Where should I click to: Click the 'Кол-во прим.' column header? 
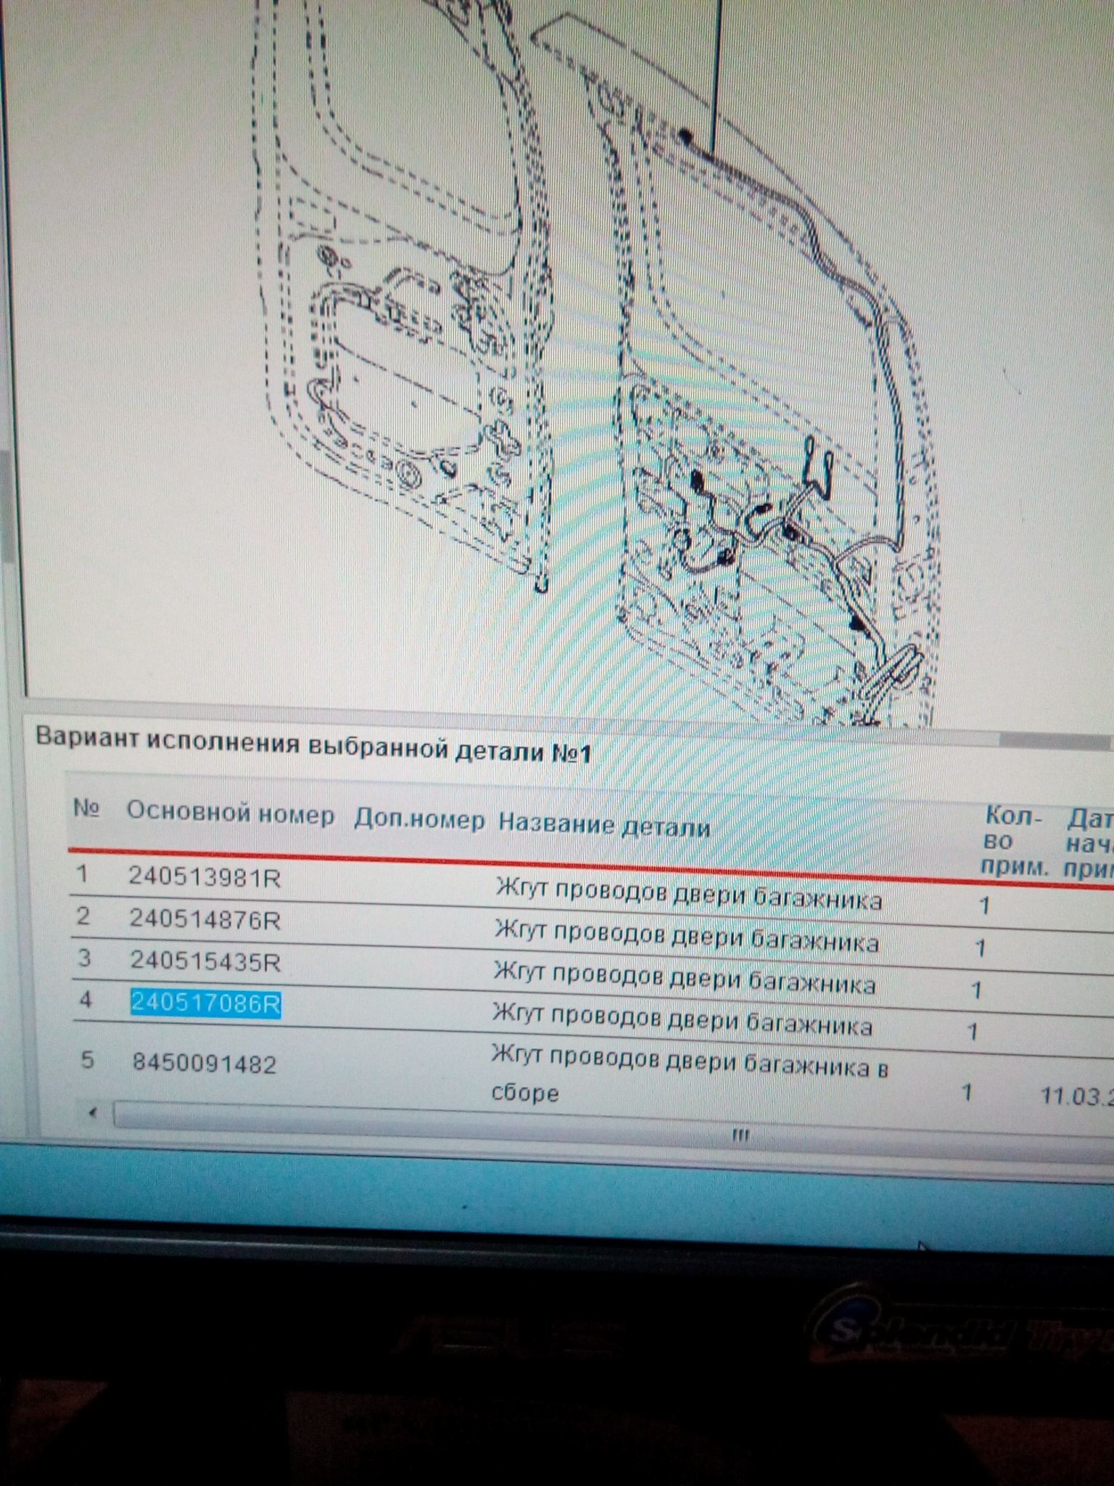(1014, 842)
